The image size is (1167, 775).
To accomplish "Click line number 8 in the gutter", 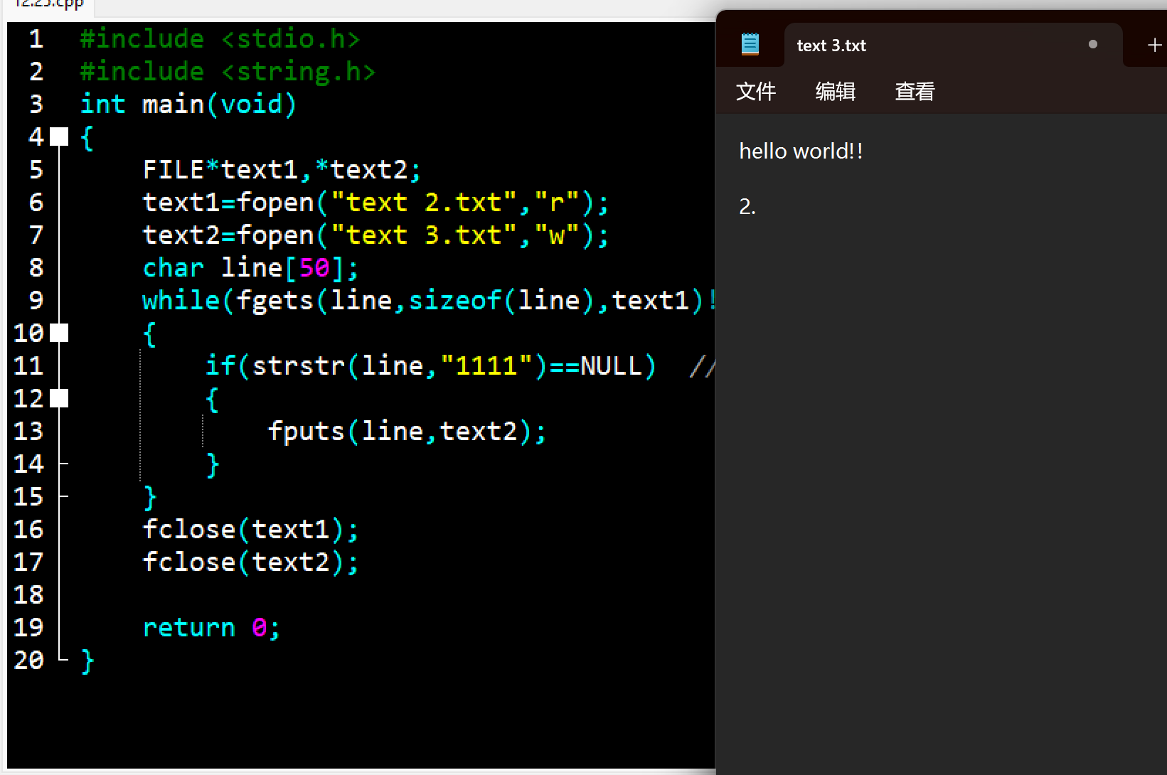I will point(36,268).
